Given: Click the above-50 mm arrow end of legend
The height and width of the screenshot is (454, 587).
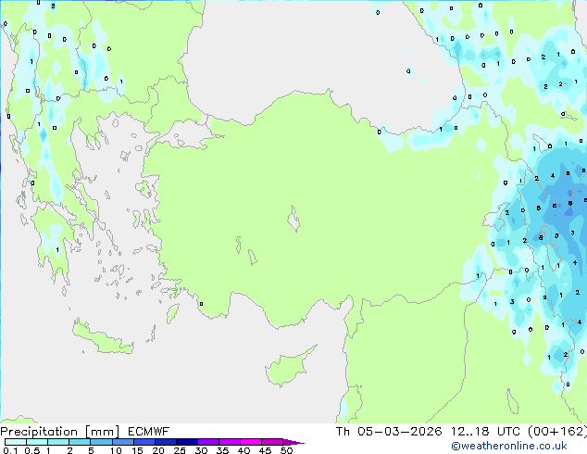Looking at the screenshot, I should (x=293, y=442).
